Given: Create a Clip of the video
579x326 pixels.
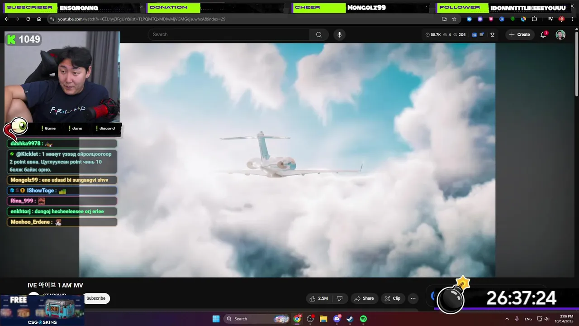Looking at the screenshot, I should coord(392,298).
